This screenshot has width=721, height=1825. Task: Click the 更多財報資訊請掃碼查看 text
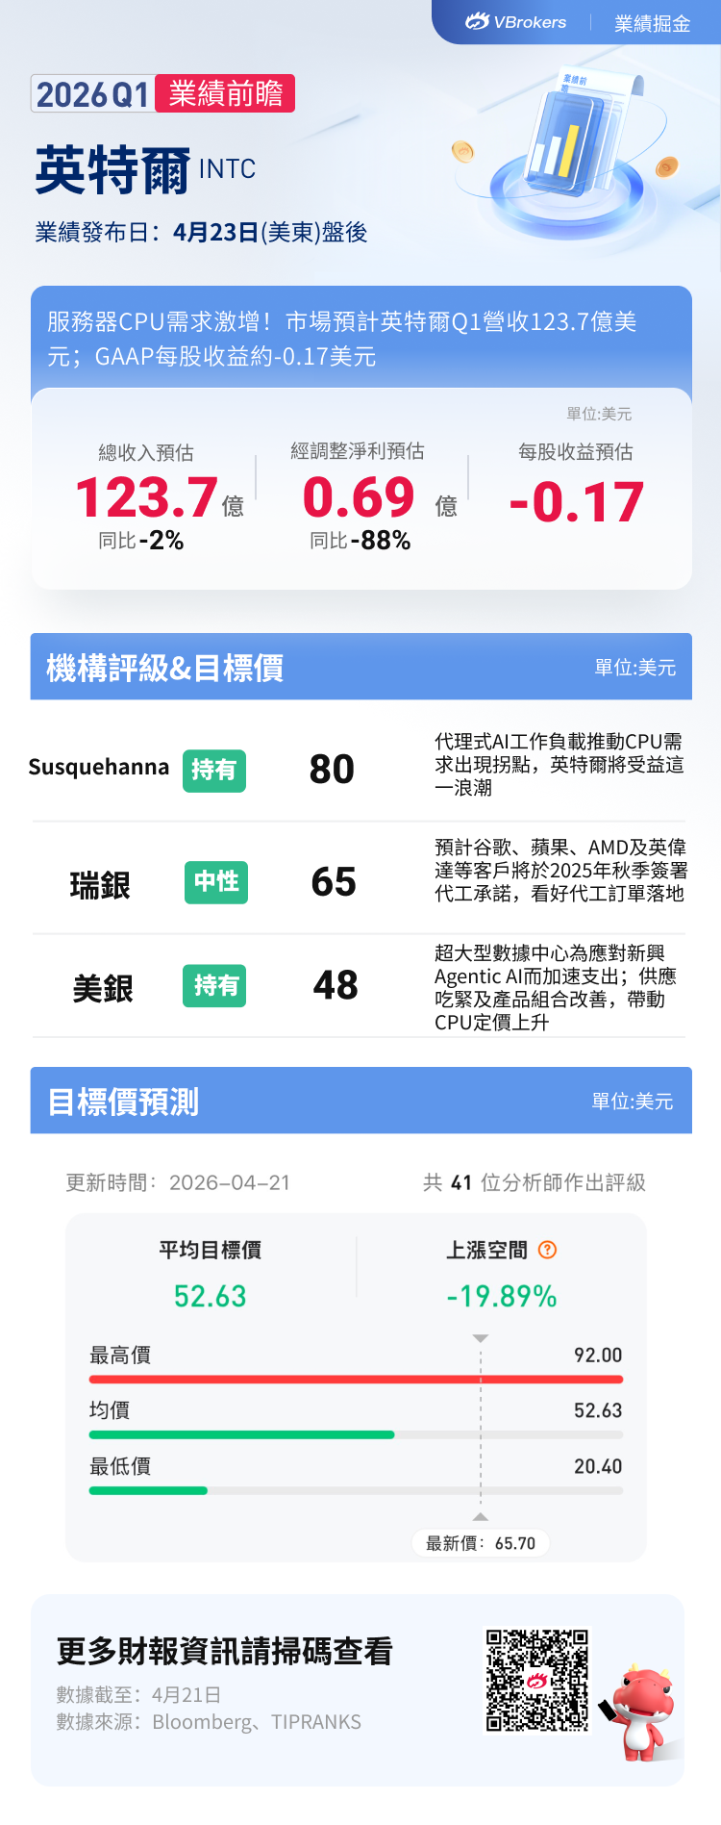(x=225, y=1651)
